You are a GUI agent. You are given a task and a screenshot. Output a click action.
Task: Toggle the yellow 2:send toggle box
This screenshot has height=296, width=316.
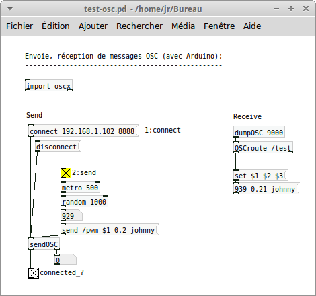click(66, 173)
